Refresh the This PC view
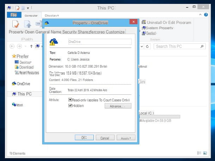Viewport: 215px width, 161px height. coord(147,47)
